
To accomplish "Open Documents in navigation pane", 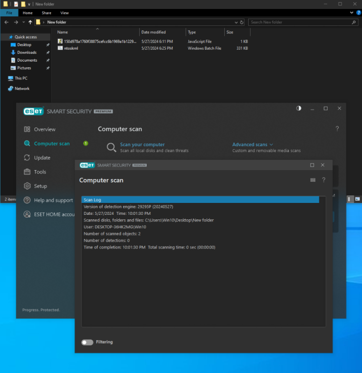I will 27,60.
